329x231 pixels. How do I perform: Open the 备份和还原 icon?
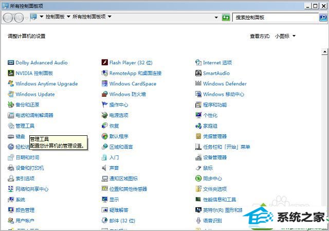click(x=11, y=104)
